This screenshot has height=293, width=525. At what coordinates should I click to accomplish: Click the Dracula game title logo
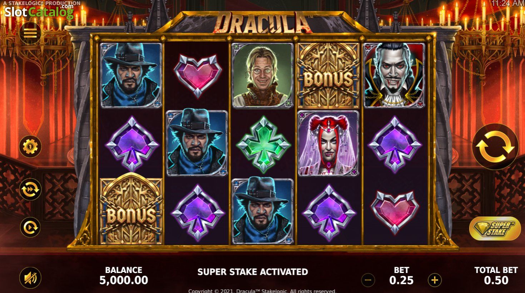(263, 22)
